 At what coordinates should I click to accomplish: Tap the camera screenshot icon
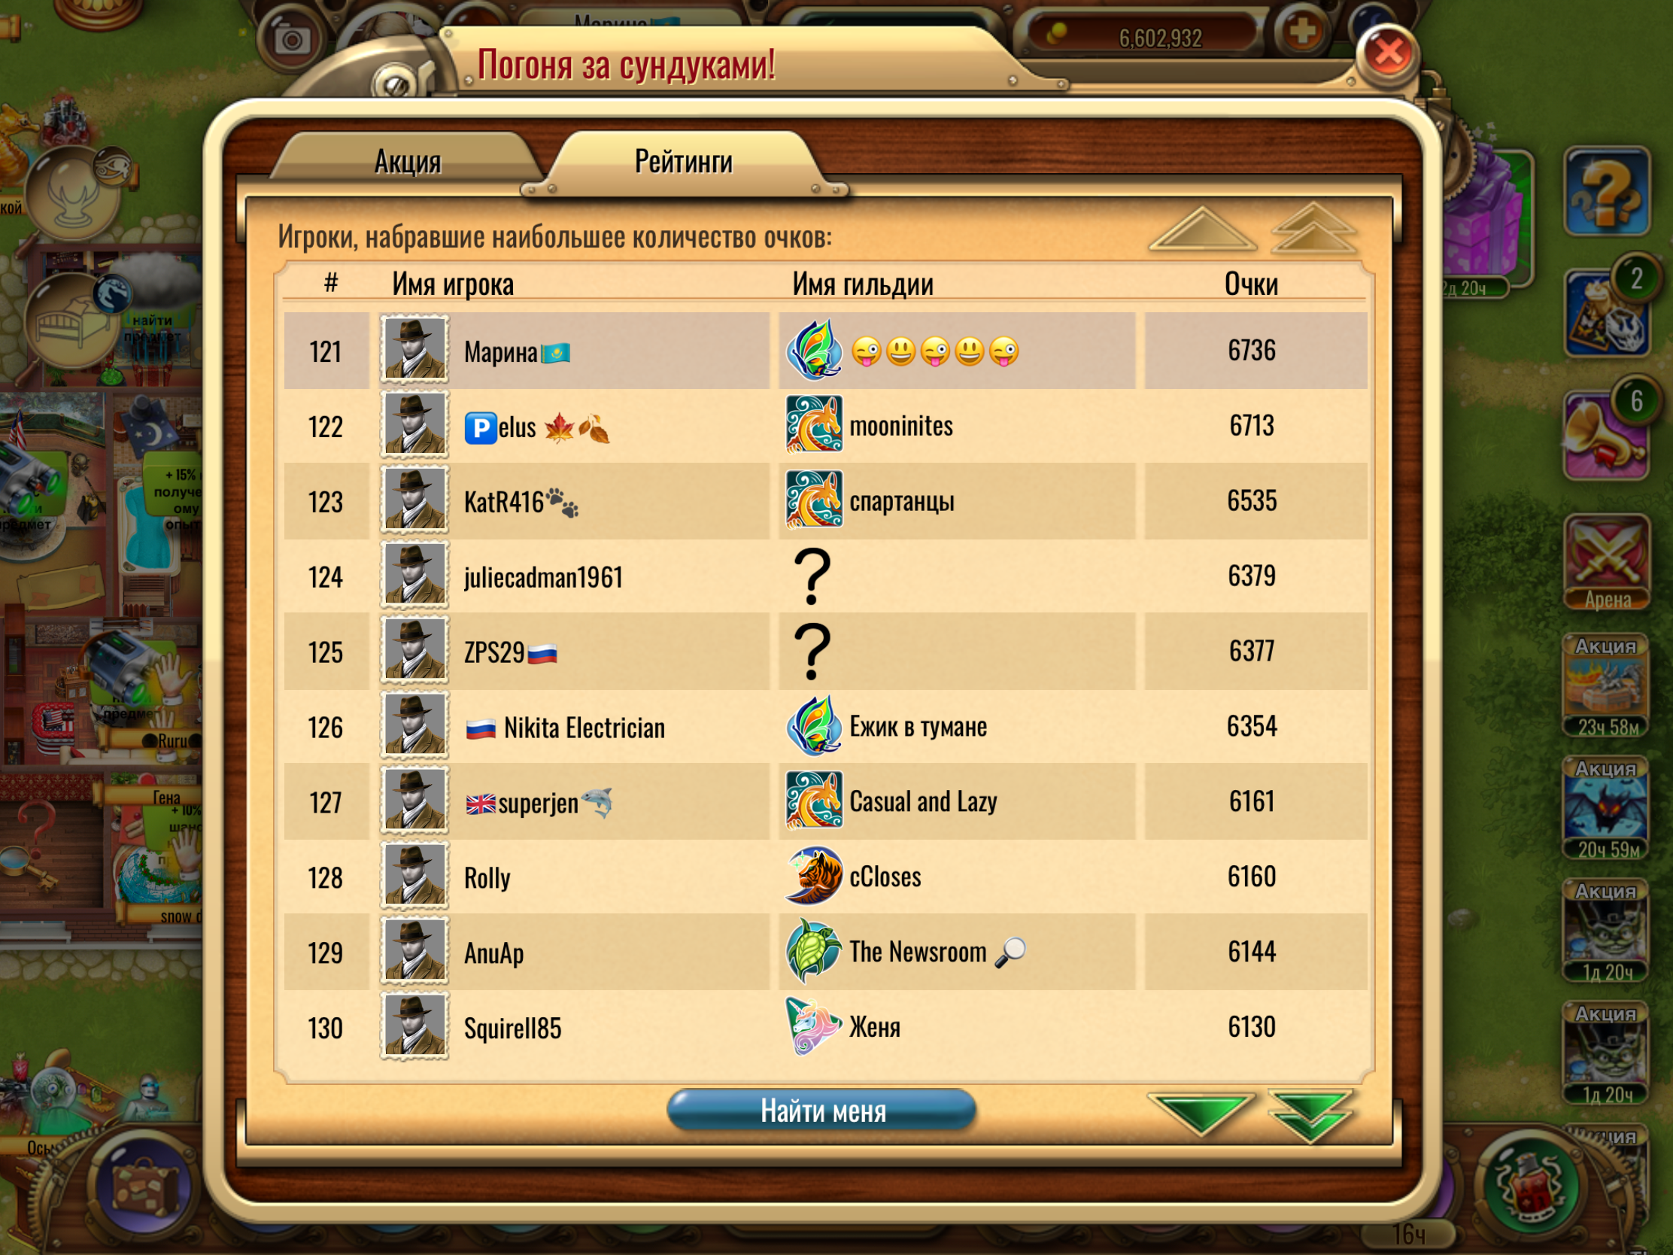291,39
